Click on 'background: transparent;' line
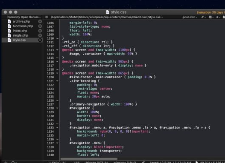The width and height of the screenshot is (225, 163). tap(99, 151)
